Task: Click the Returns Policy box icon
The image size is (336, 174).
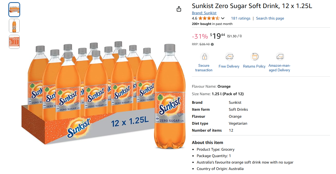Action: (254, 57)
